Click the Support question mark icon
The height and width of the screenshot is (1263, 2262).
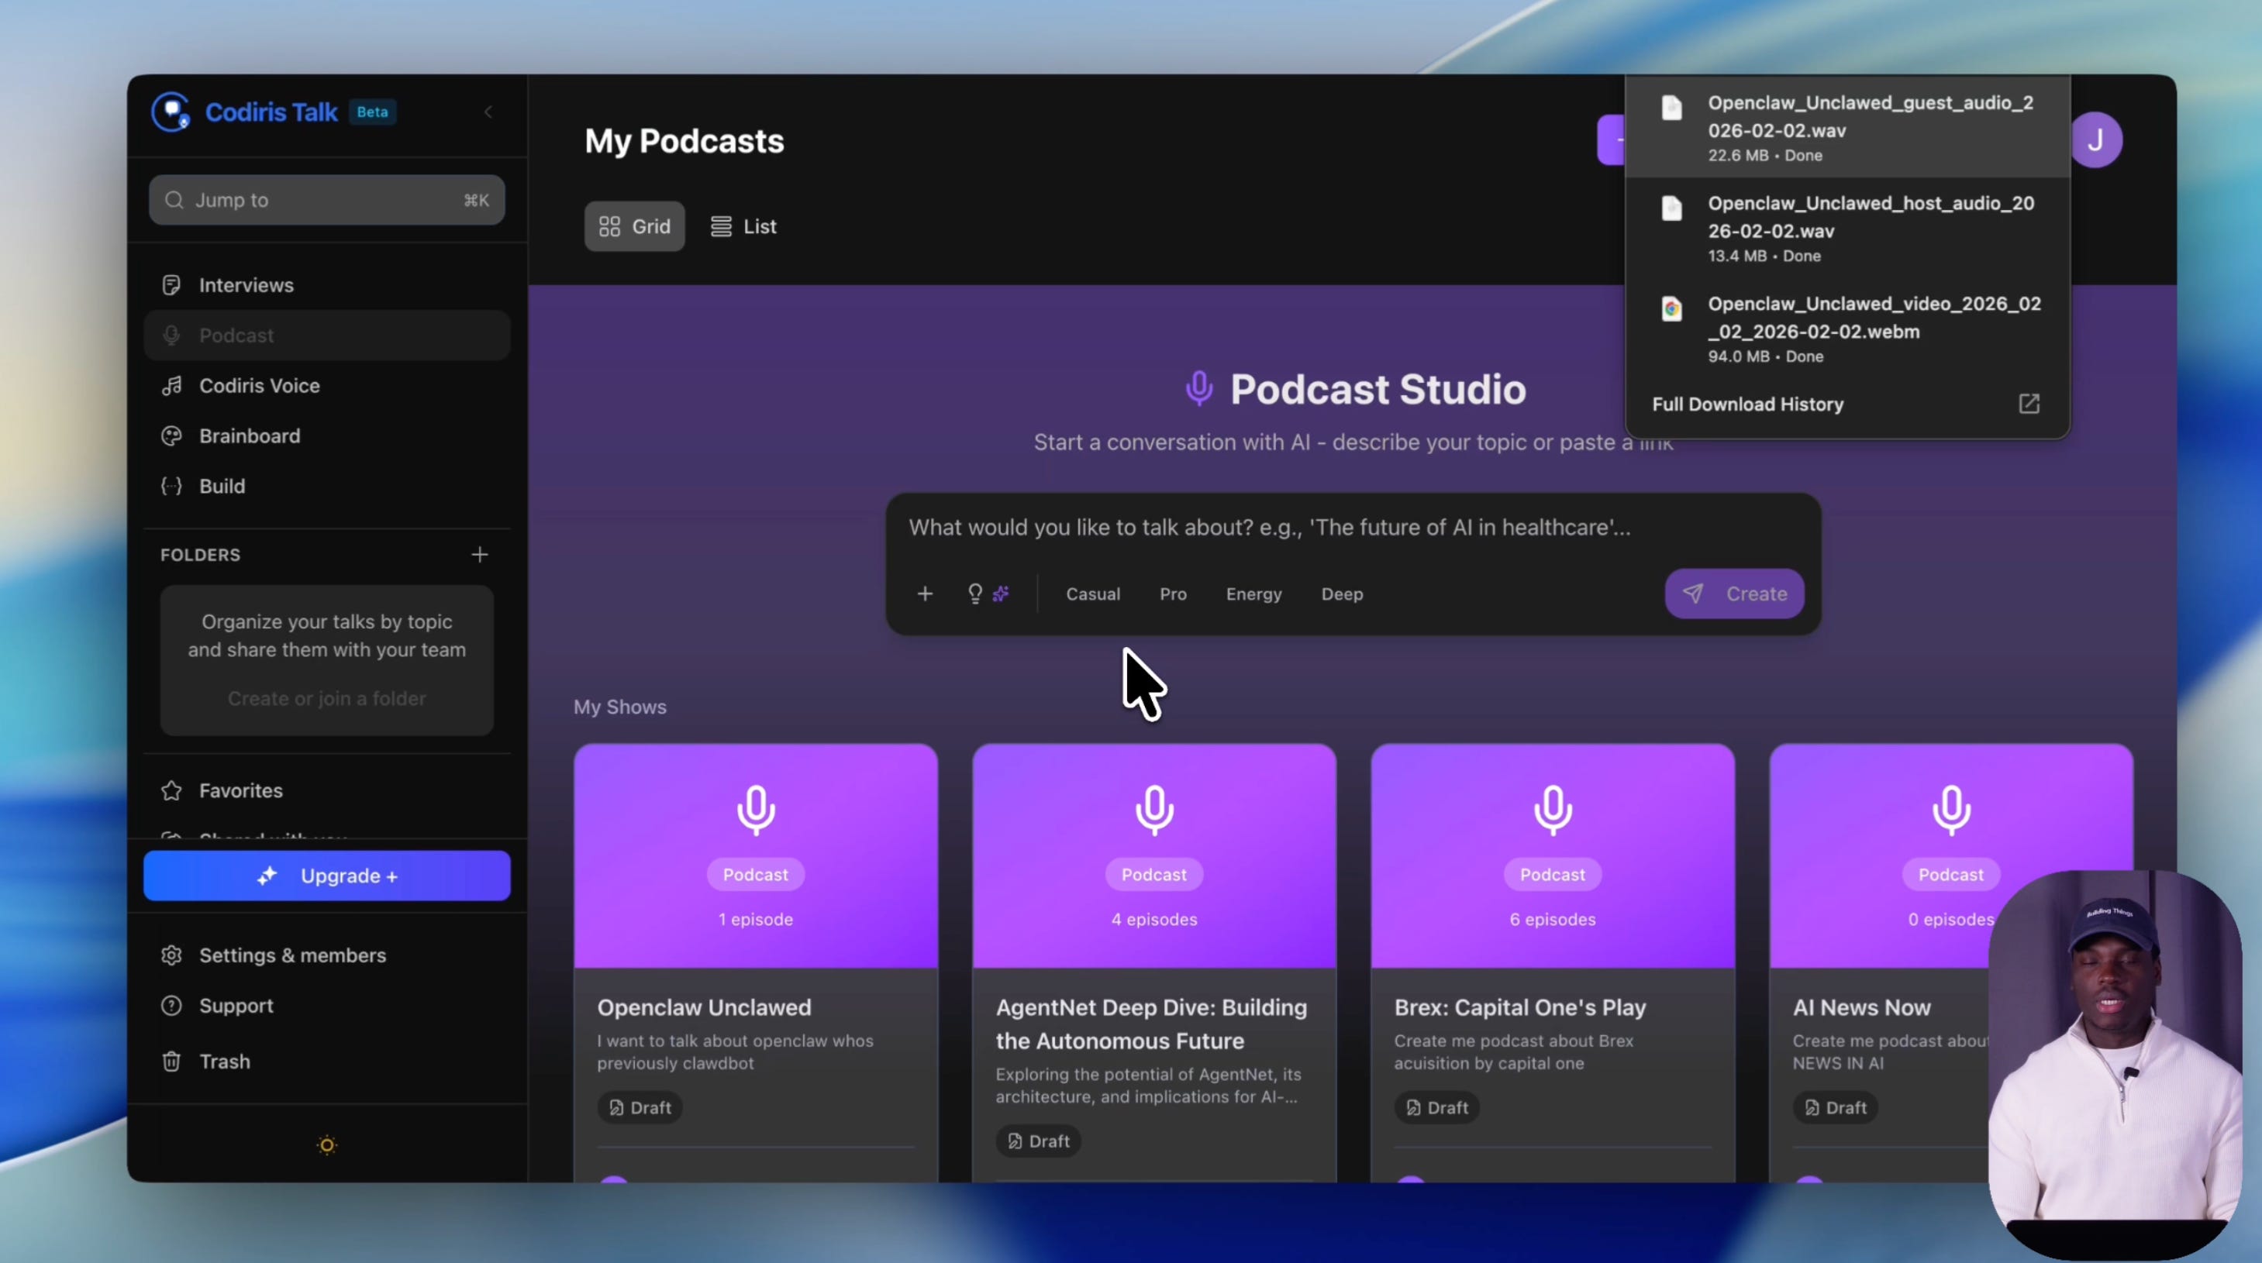[171, 1006]
